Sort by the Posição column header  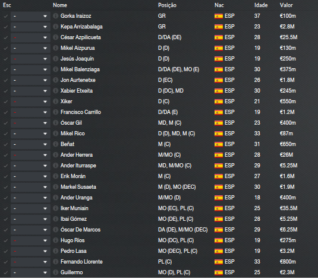tap(167, 5)
